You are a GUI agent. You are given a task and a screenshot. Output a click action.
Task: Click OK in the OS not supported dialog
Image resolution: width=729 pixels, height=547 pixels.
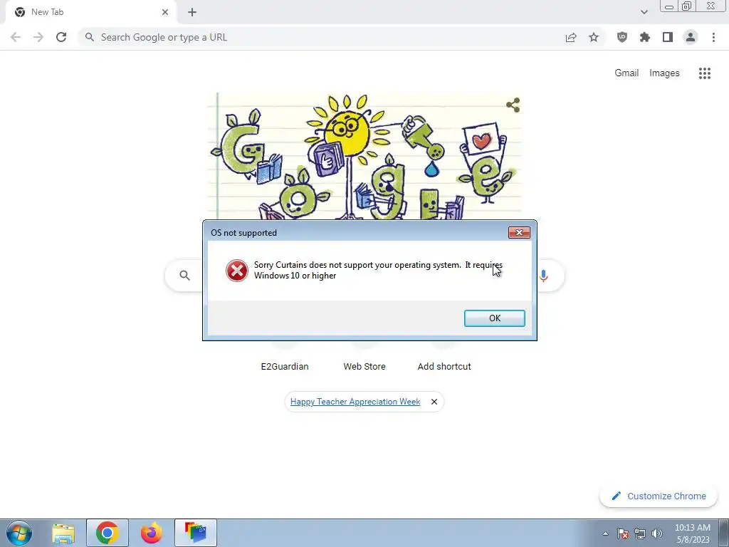(494, 318)
